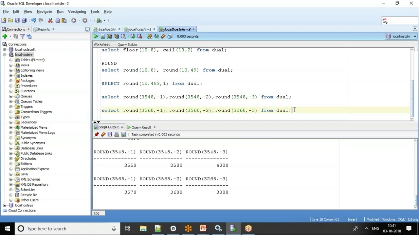Viewport: 419px width, 235px height.
Task: Navigate back with the Back arrow
Action: tap(74, 20)
